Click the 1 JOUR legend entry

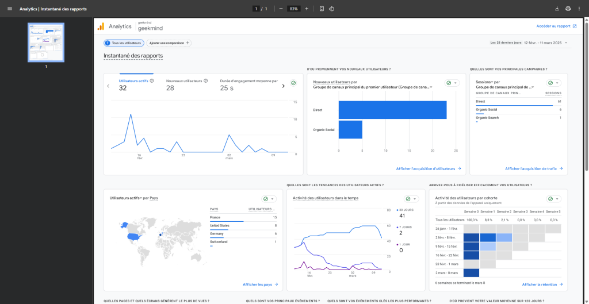pos(403,248)
